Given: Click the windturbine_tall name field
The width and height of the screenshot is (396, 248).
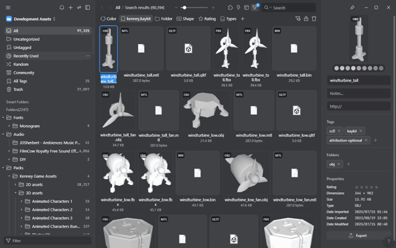Looking at the screenshot, I should pyautogui.click(x=359, y=81).
